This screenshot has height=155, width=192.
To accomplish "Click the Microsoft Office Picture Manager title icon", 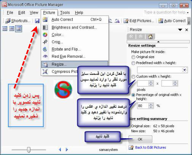I will [x=4, y=5].
